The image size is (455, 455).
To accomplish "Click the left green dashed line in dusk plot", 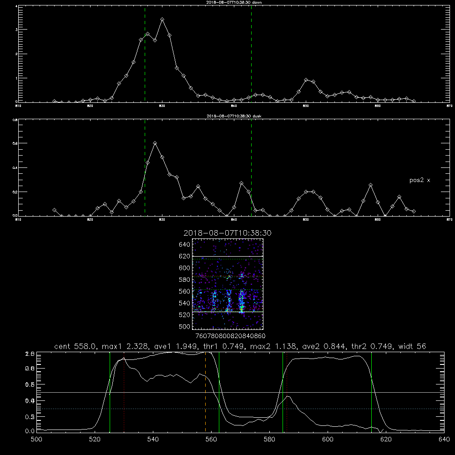I will 145,167.
